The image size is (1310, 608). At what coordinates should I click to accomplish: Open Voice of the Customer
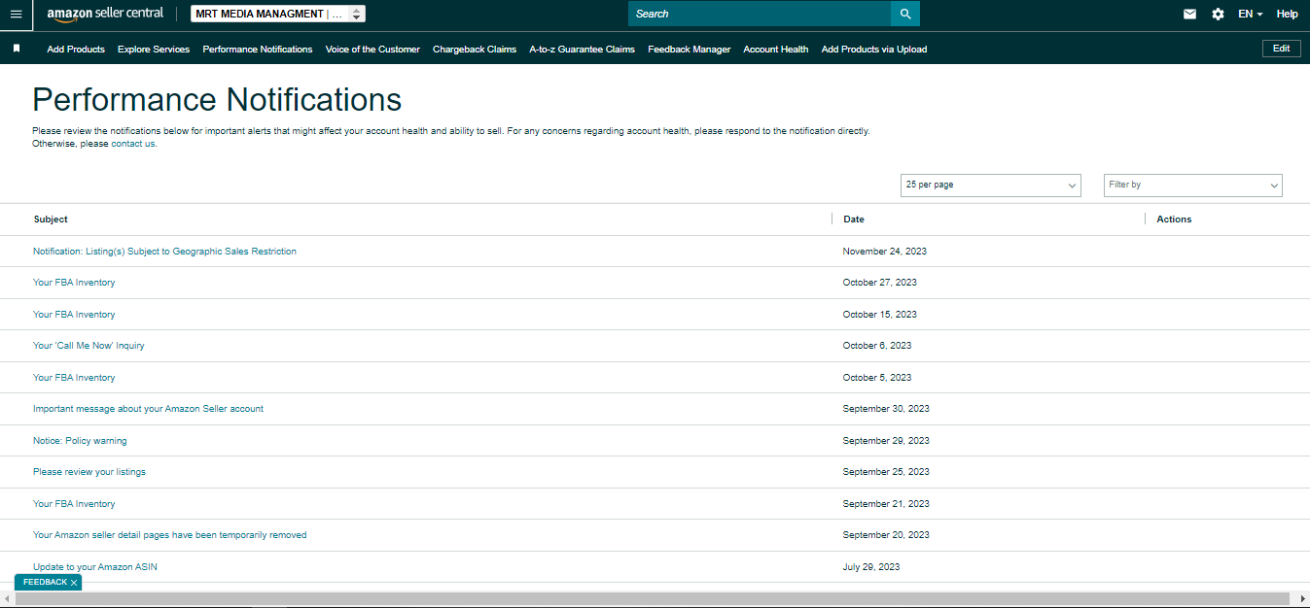coord(372,49)
